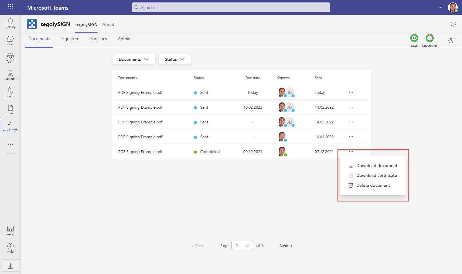Click PDF Signing Example.pdf sent on 10.02.2022
The height and width of the screenshot is (274, 462).
(140, 137)
